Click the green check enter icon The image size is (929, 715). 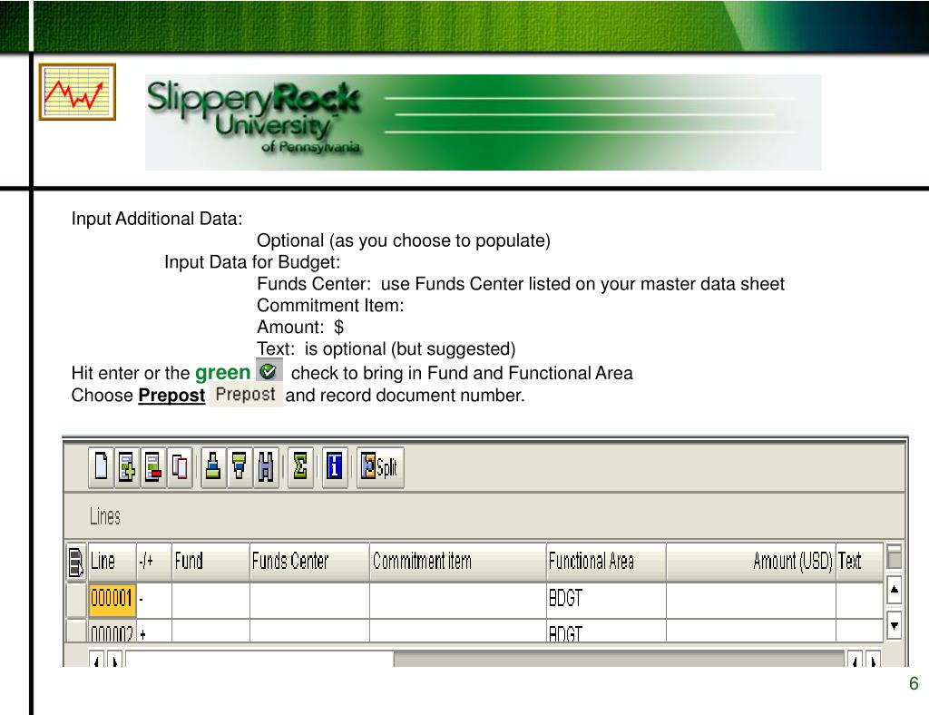(269, 371)
